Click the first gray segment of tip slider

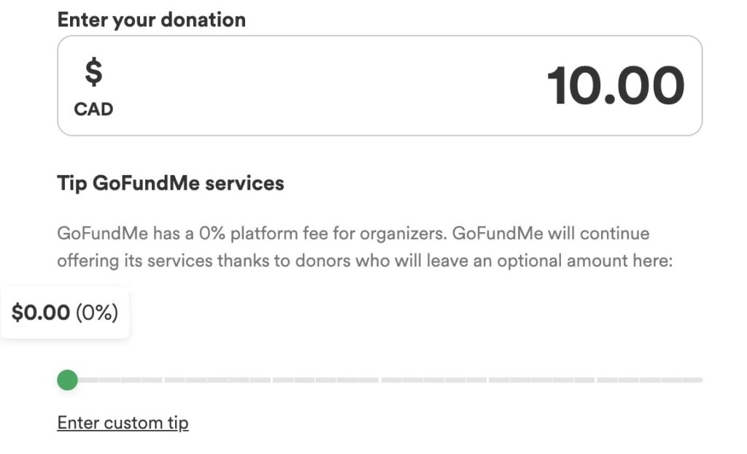[x=89, y=380]
